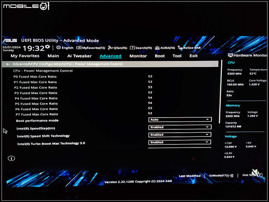Open Intel(R) SpeedStep(tm) dropdown
269x202 pixels.
pos(180,127)
